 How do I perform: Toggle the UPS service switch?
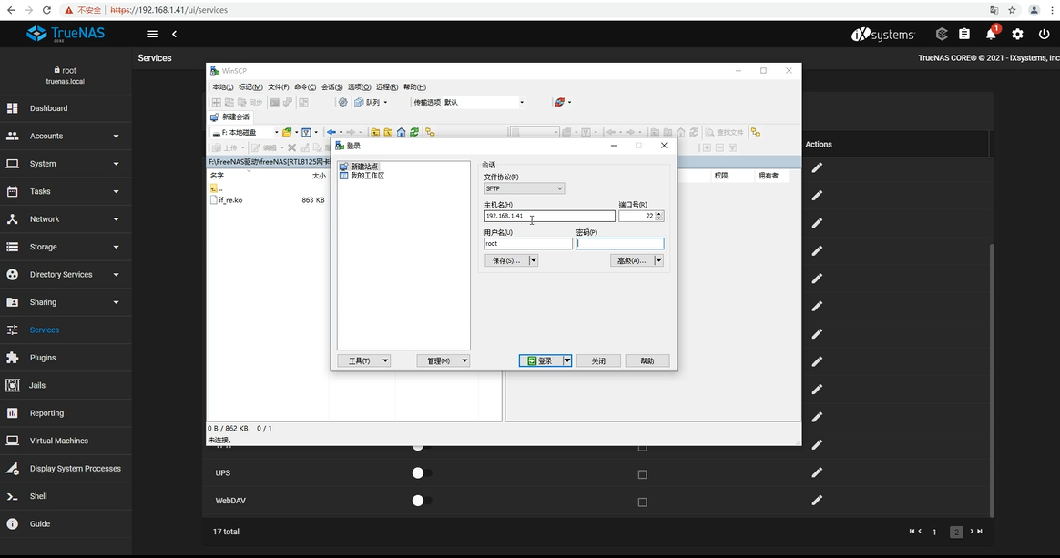[x=419, y=473]
